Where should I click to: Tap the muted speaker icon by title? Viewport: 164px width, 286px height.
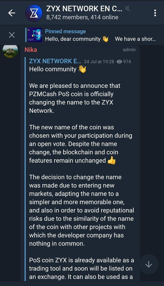(x=128, y=9)
